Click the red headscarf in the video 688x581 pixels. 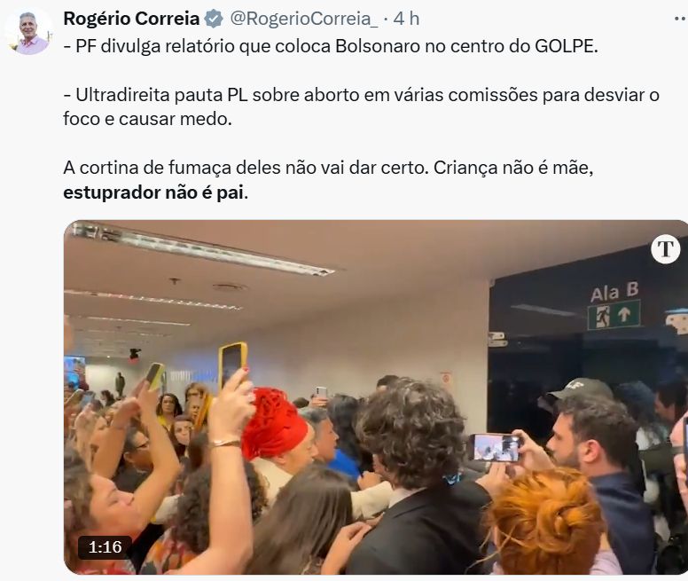click(275, 422)
